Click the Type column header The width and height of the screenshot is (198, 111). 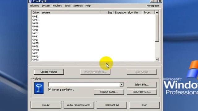pyautogui.click(x=148, y=12)
